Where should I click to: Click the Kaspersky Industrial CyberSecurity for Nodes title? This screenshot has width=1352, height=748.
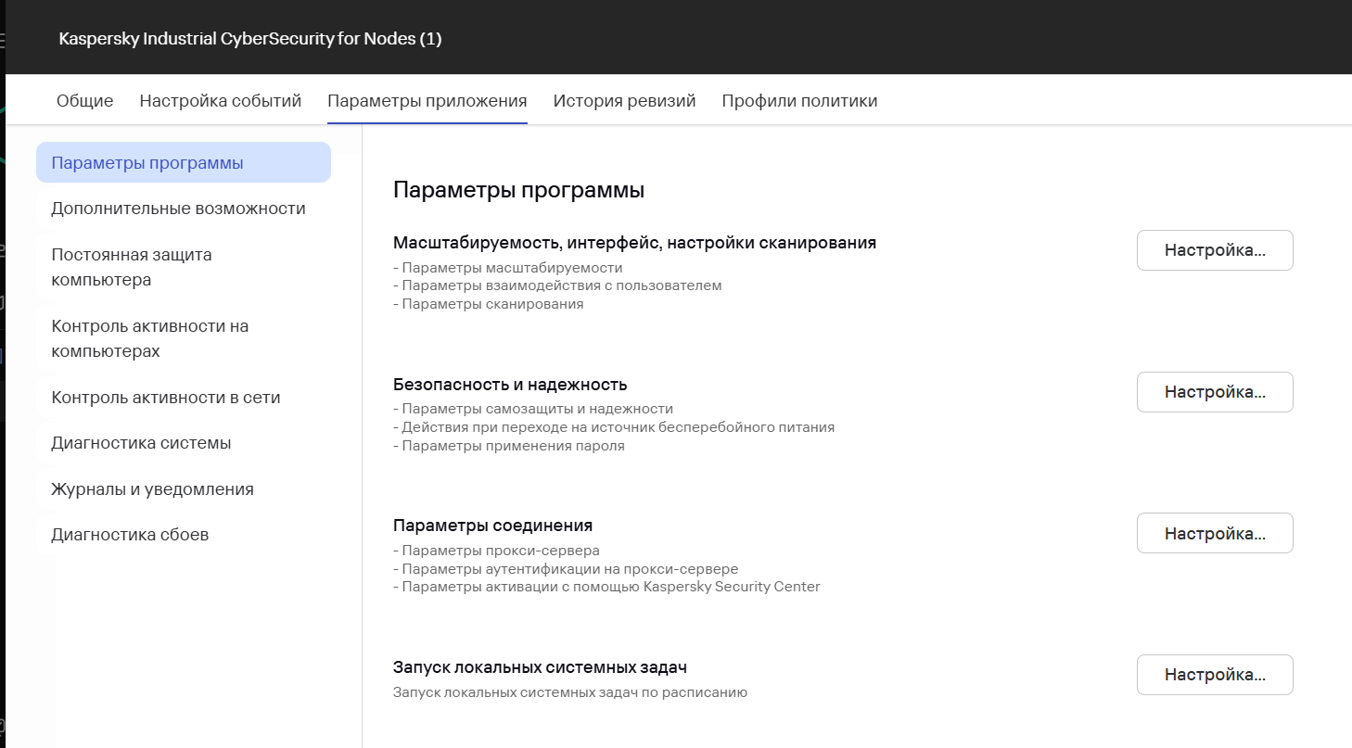pyautogui.click(x=250, y=39)
